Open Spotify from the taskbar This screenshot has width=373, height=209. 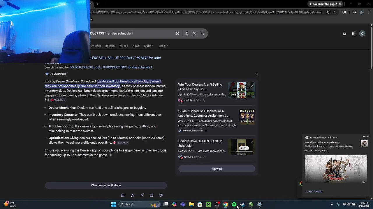234,204
